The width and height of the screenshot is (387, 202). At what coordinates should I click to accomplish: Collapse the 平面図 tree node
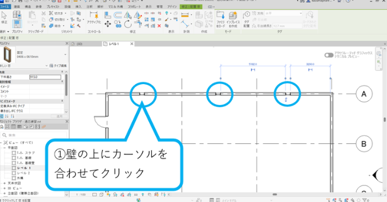click(x=4, y=148)
